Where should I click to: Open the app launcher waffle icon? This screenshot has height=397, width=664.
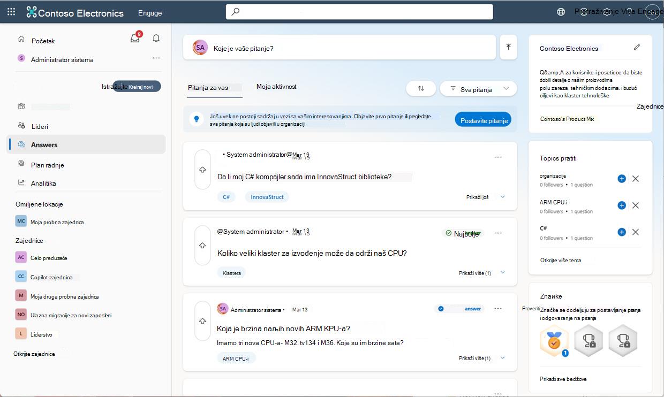pyautogui.click(x=11, y=12)
